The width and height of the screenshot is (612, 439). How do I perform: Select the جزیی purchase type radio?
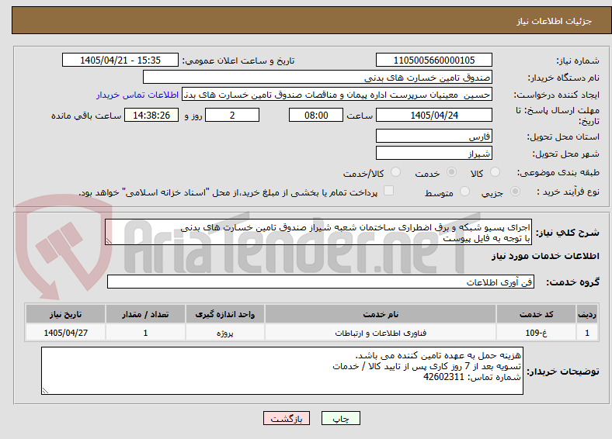pos(515,192)
